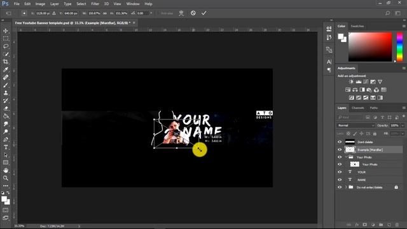
Task: Select the Eyedropper tool
Action: [x=6, y=69]
